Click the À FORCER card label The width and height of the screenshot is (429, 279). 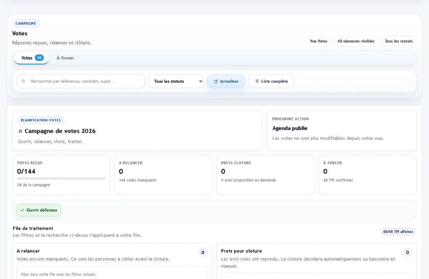coord(332,163)
